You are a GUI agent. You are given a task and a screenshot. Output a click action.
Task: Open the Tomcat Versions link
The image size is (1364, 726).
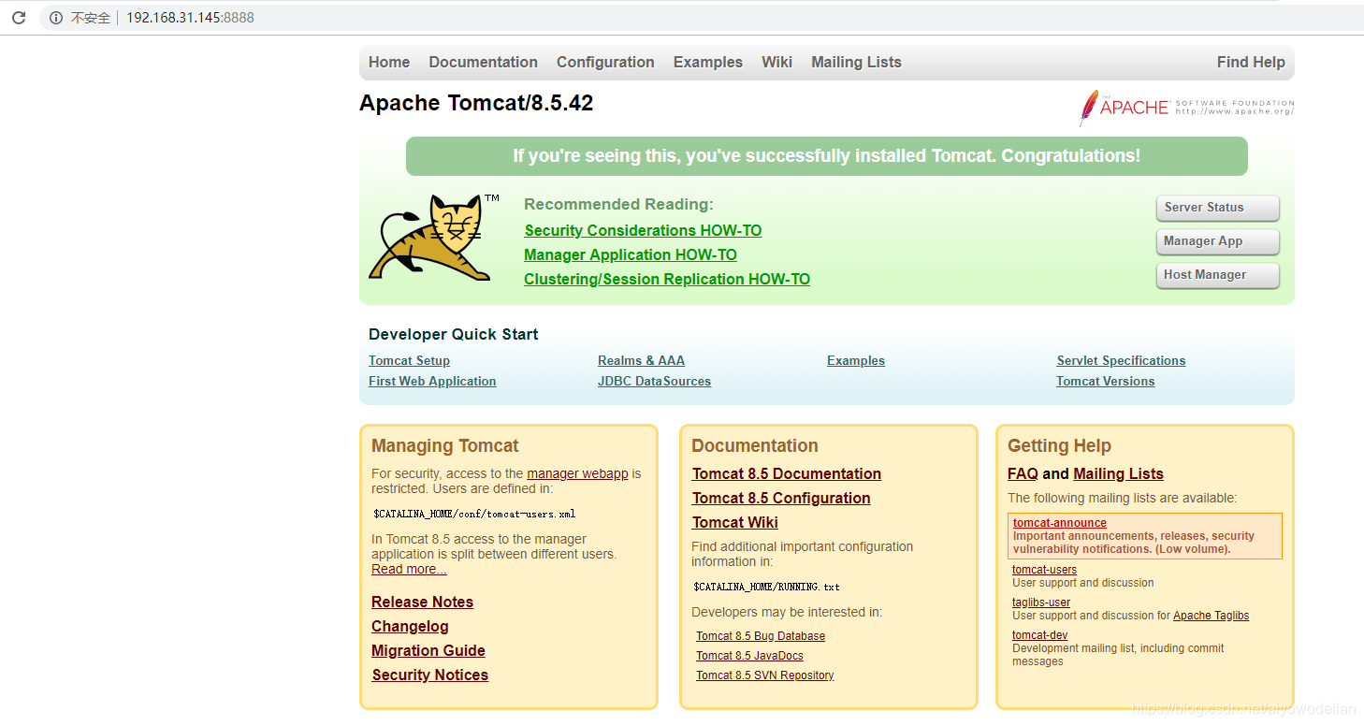click(1105, 381)
